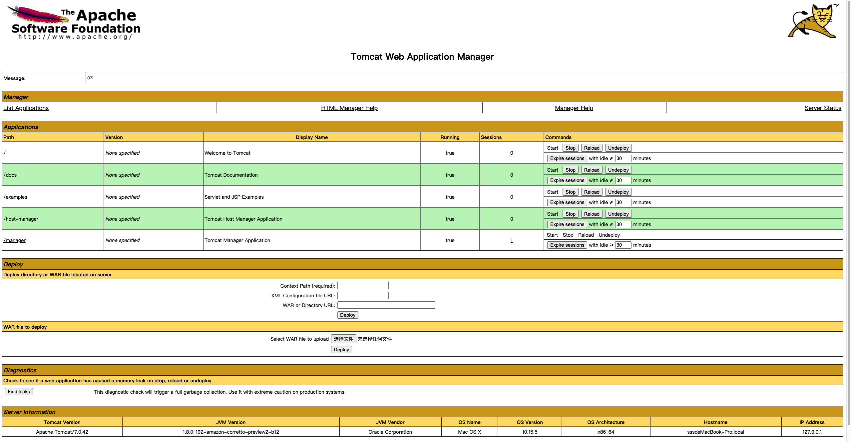
Task: Open the List Applications link
Action: [x=26, y=108]
